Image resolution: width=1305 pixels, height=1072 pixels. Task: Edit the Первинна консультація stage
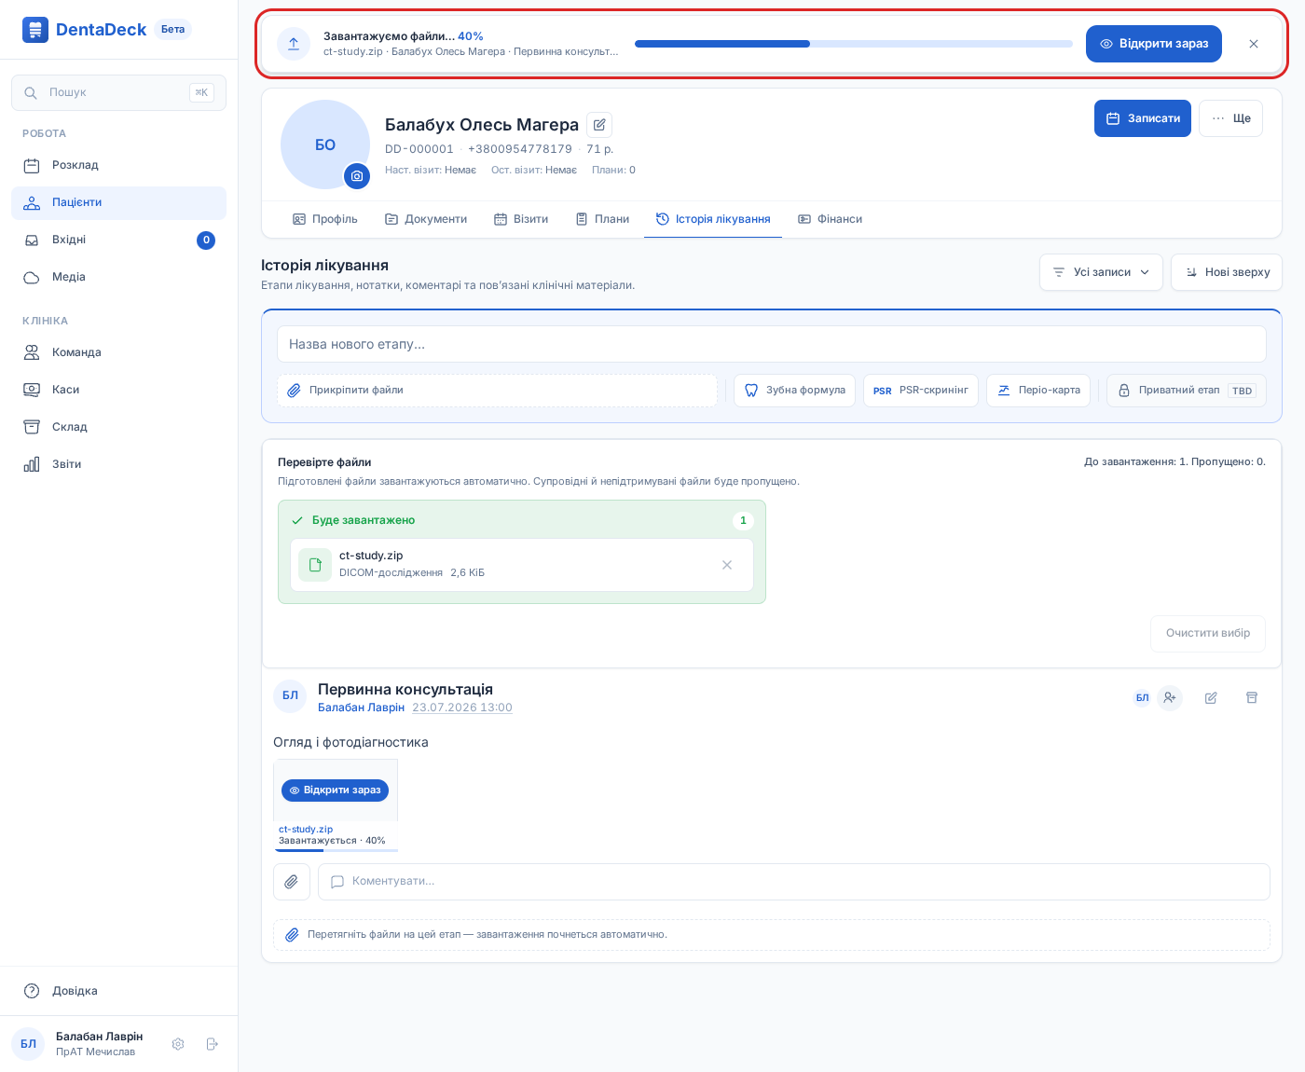coord(1211,697)
